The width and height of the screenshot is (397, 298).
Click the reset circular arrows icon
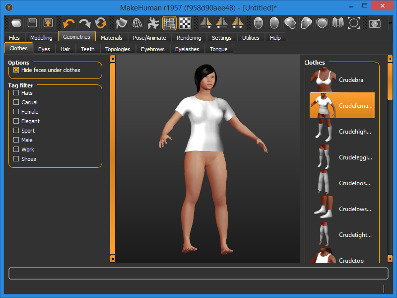click(x=101, y=23)
